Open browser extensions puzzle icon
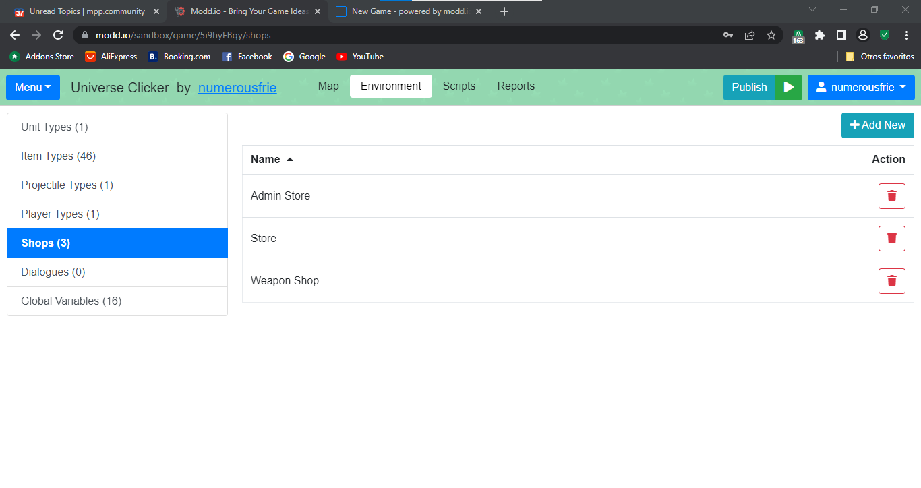Viewport: 921px width, 488px height. coord(820,35)
